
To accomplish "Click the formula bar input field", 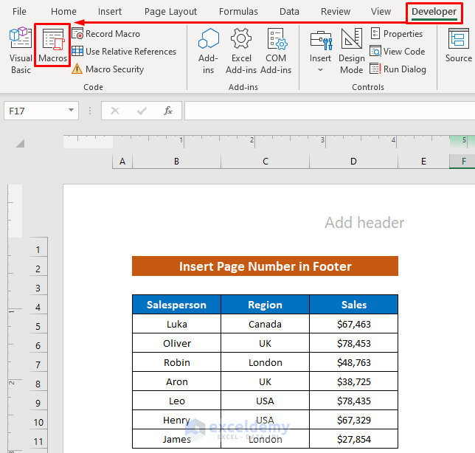I will [x=328, y=111].
